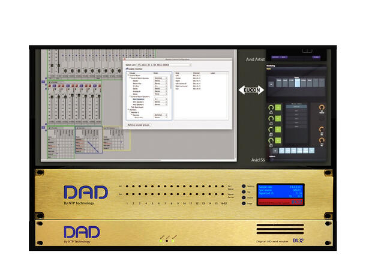
Task: Click the blue-outlined routing matrix thumbnail
Action: pos(89,140)
